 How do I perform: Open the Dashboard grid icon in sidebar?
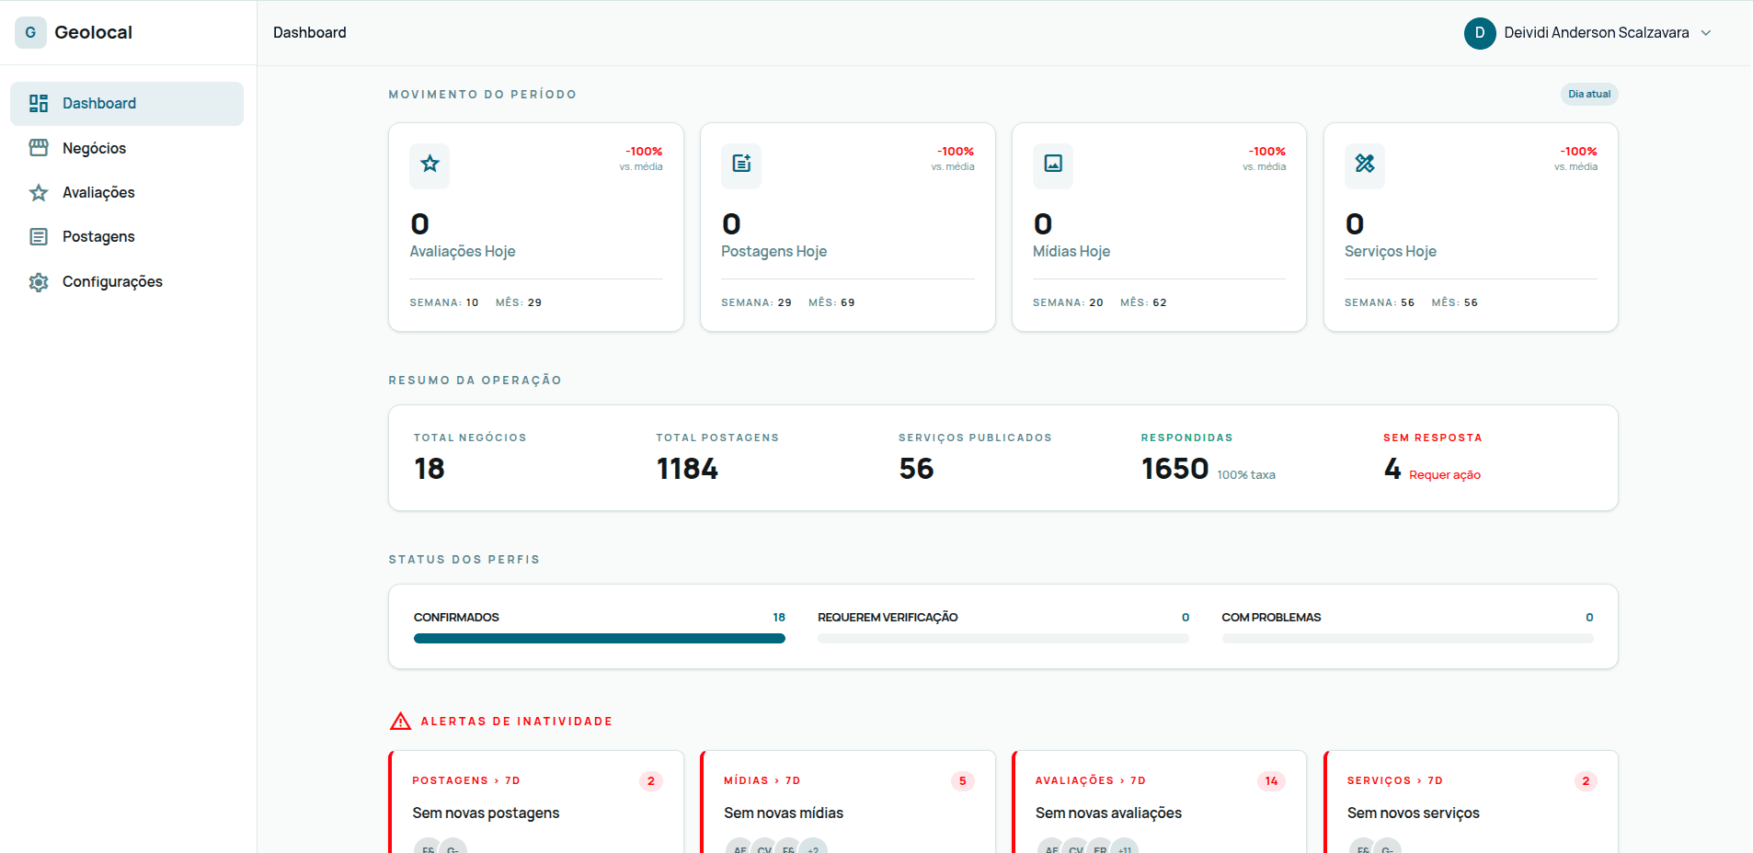39,103
